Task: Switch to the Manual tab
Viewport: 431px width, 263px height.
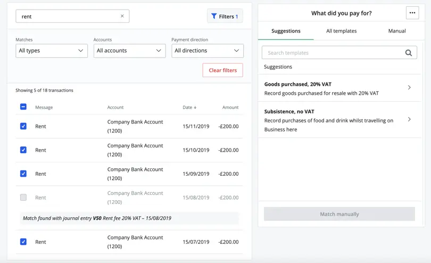Action: click(x=397, y=31)
